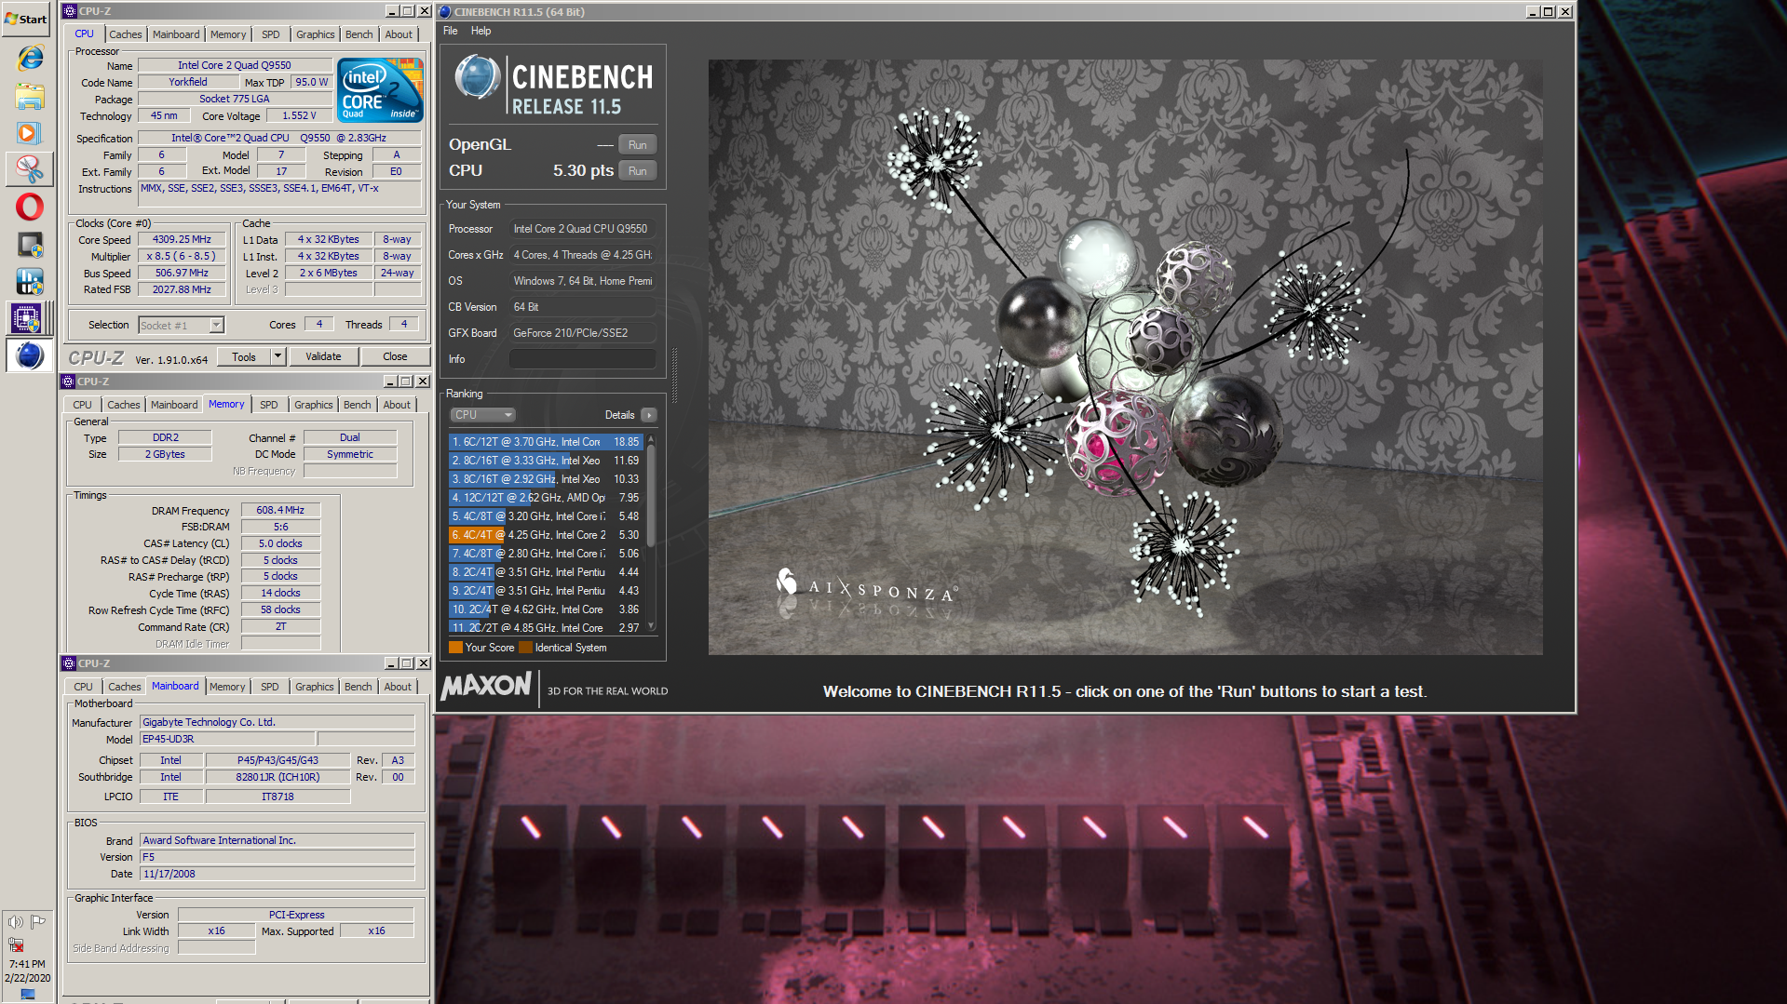Switch to Graphics tab in top CPU-Z window

(x=315, y=34)
